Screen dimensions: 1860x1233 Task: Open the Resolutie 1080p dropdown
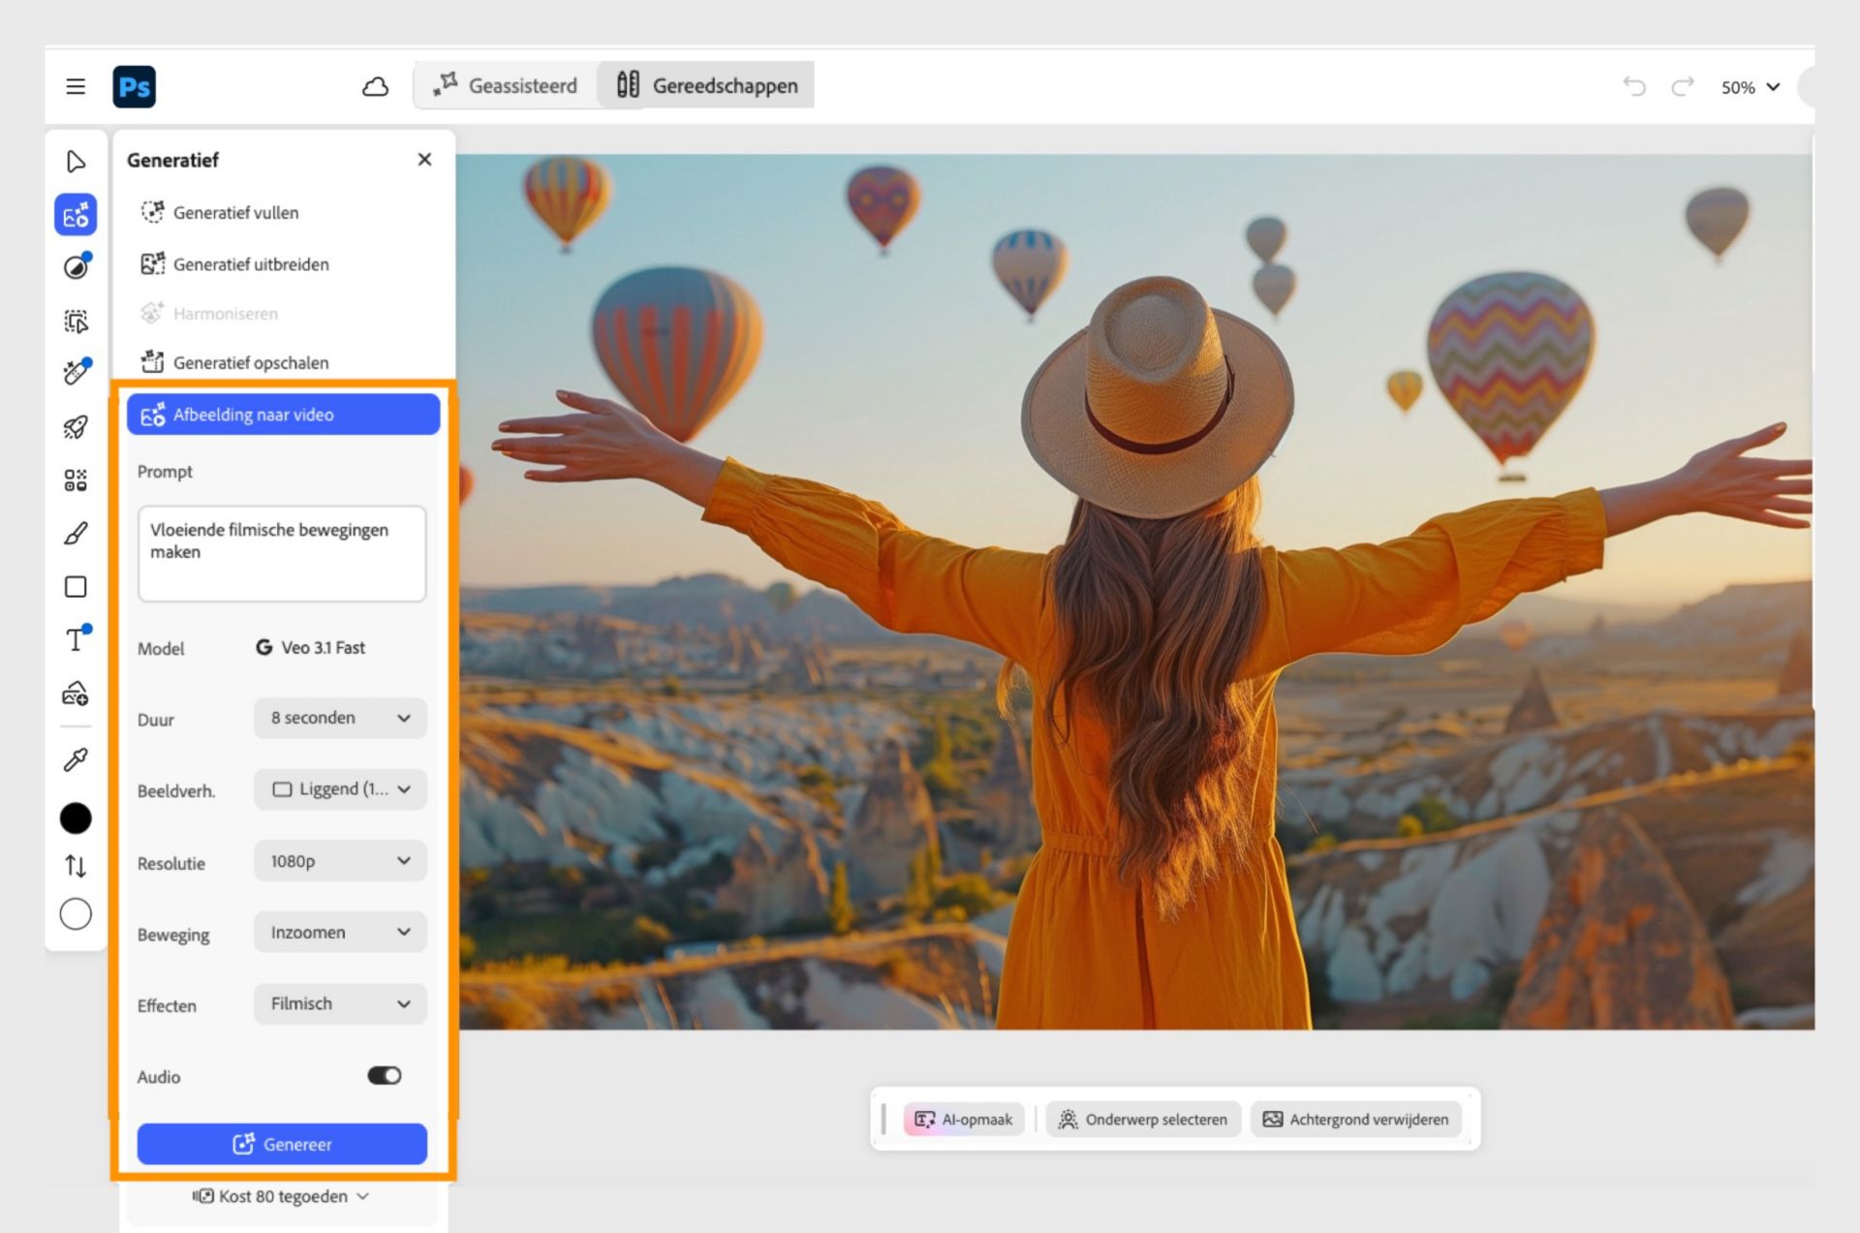tap(340, 861)
